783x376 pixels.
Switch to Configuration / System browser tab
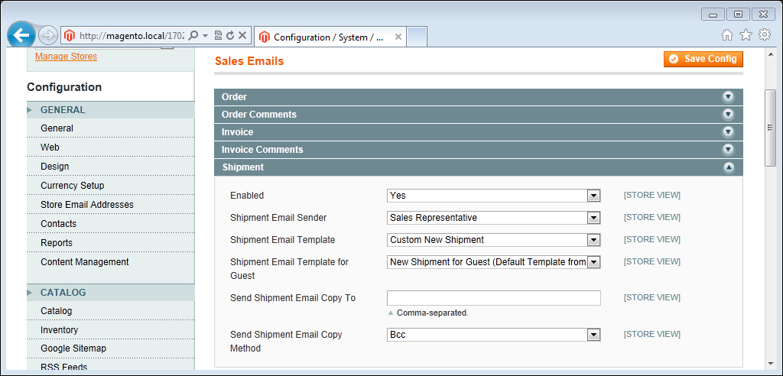click(329, 37)
